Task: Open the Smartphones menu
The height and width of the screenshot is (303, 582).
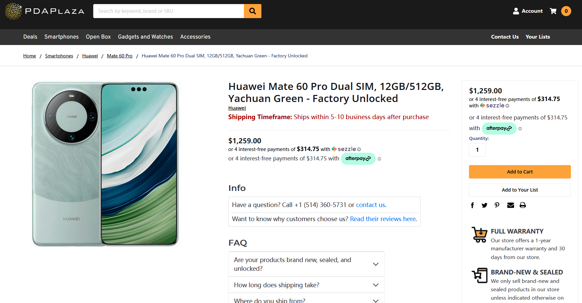Action: (x=61, y=37)
